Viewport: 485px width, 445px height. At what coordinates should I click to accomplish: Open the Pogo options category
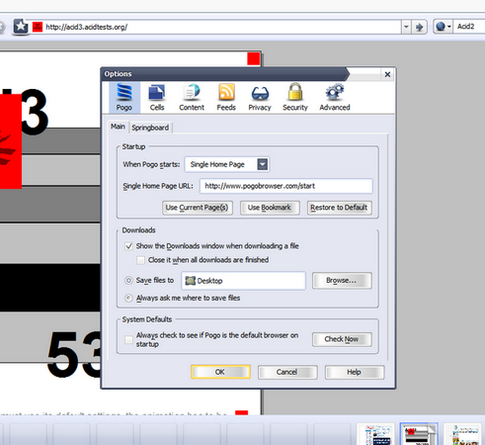point(124,98)
